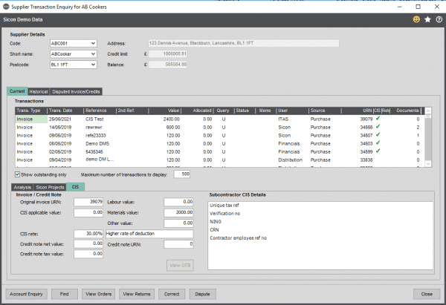Click the Dispute button

coord(202,294)
